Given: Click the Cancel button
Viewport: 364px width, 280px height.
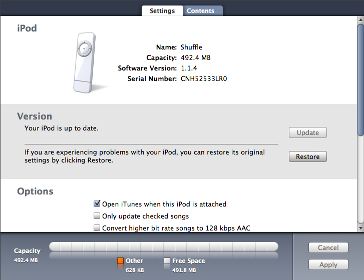Looking at the screenshot, I should (328, 247).
